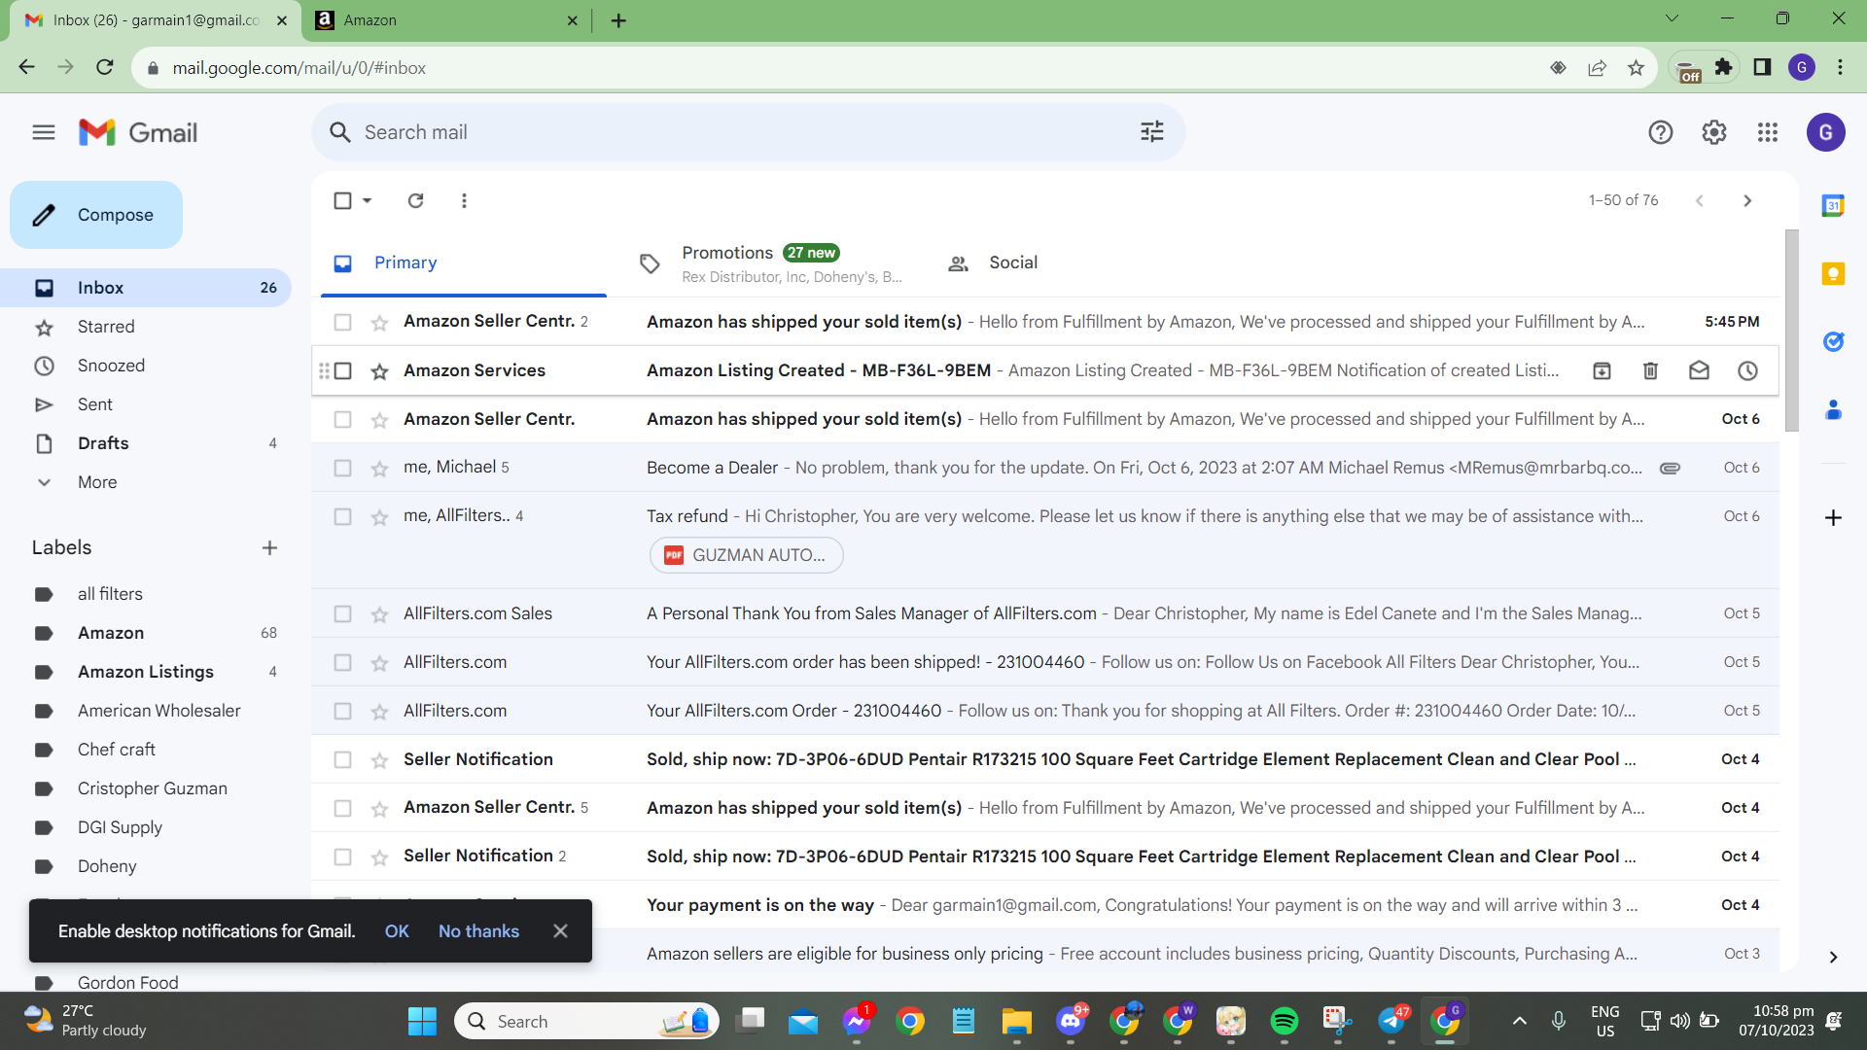The width and height of the screenshot is (1867, 1050).
Task: Open the select-all checkbox dropdown arrow
Action: 368,200
